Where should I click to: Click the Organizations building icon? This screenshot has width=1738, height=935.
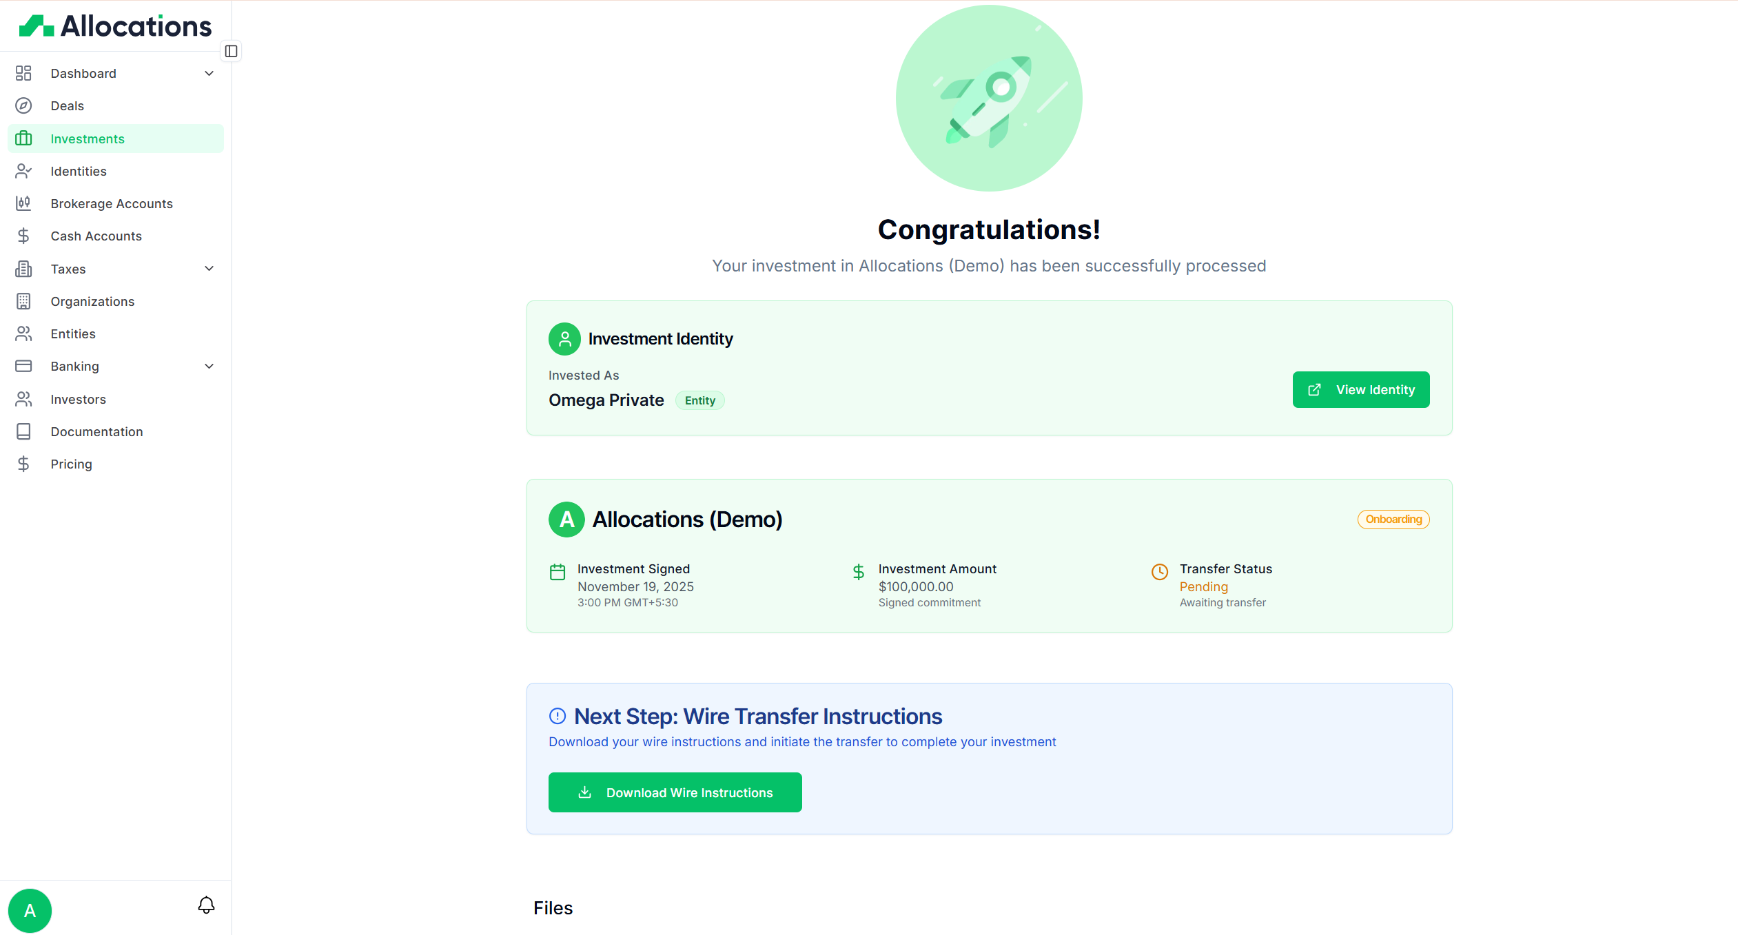(23, 301)
